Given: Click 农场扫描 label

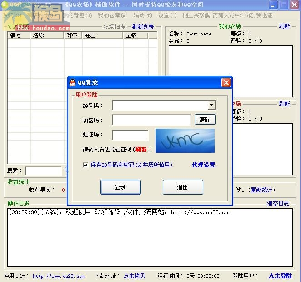Looking at the screenshot, I should click(115, 26).
